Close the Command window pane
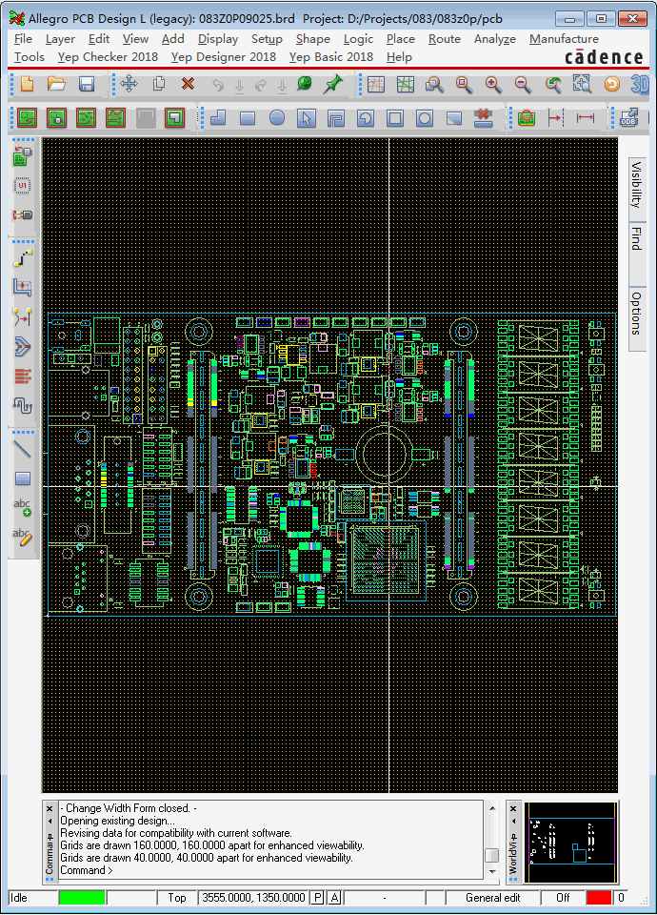657x915 pixels. [50, 809]
